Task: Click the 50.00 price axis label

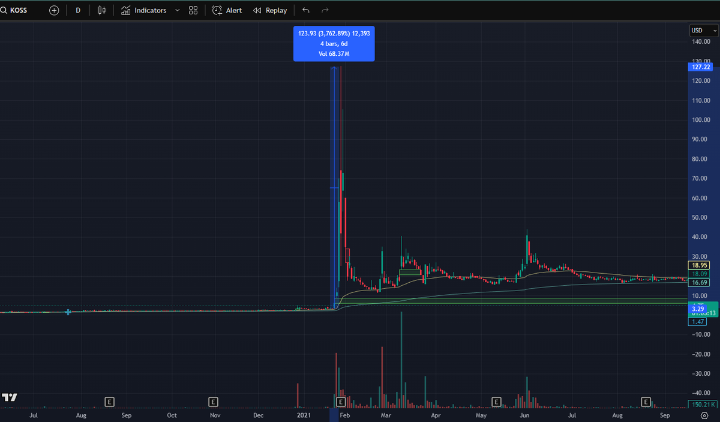Action: pyautogui.click(x=700, y=218)
